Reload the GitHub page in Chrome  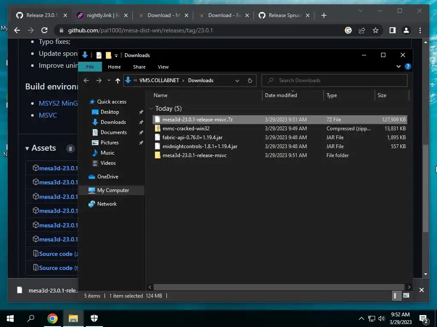point(44,30)
